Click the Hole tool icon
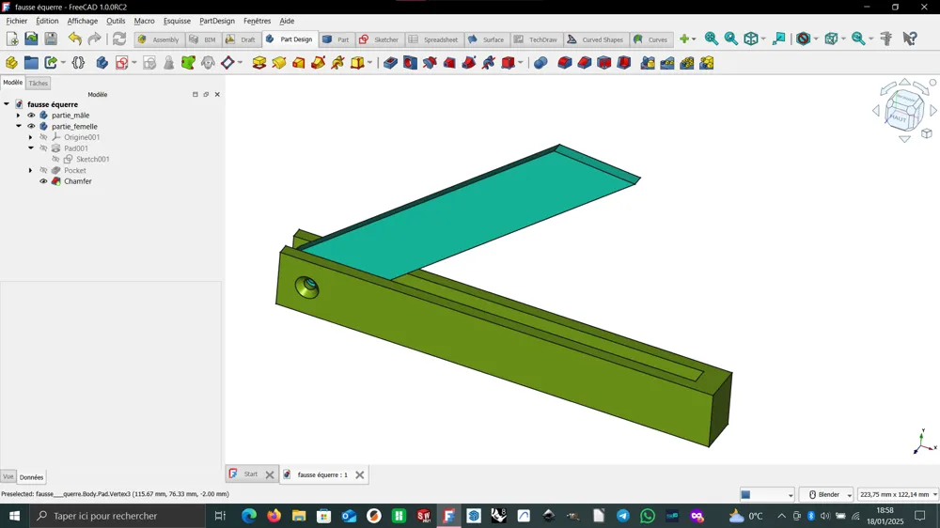 pyautogui.click(x=410, y=62)
